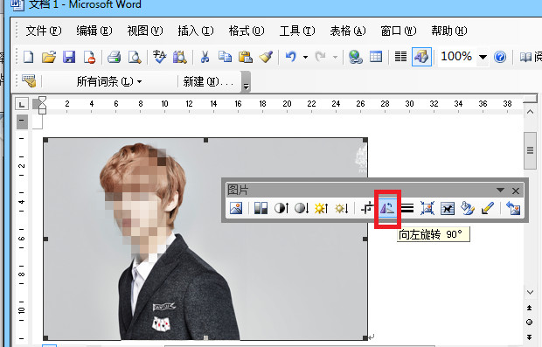Open the 帮助(H) menu

pyautogui.click(x=449, y=31)
